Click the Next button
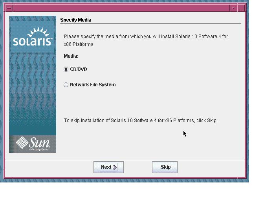Viewport: 275px width, 206px height. pos(108,167)
